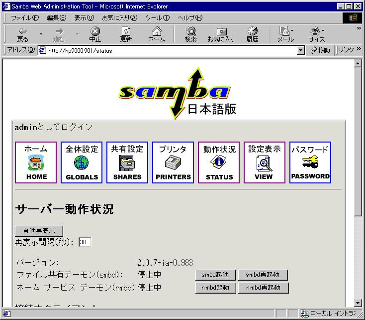Click the ファイル共有デーモン(smbd) label

(x=70, y=275)
